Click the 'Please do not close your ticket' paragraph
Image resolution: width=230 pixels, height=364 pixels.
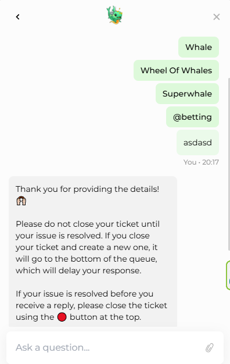(x=88, y=247)
